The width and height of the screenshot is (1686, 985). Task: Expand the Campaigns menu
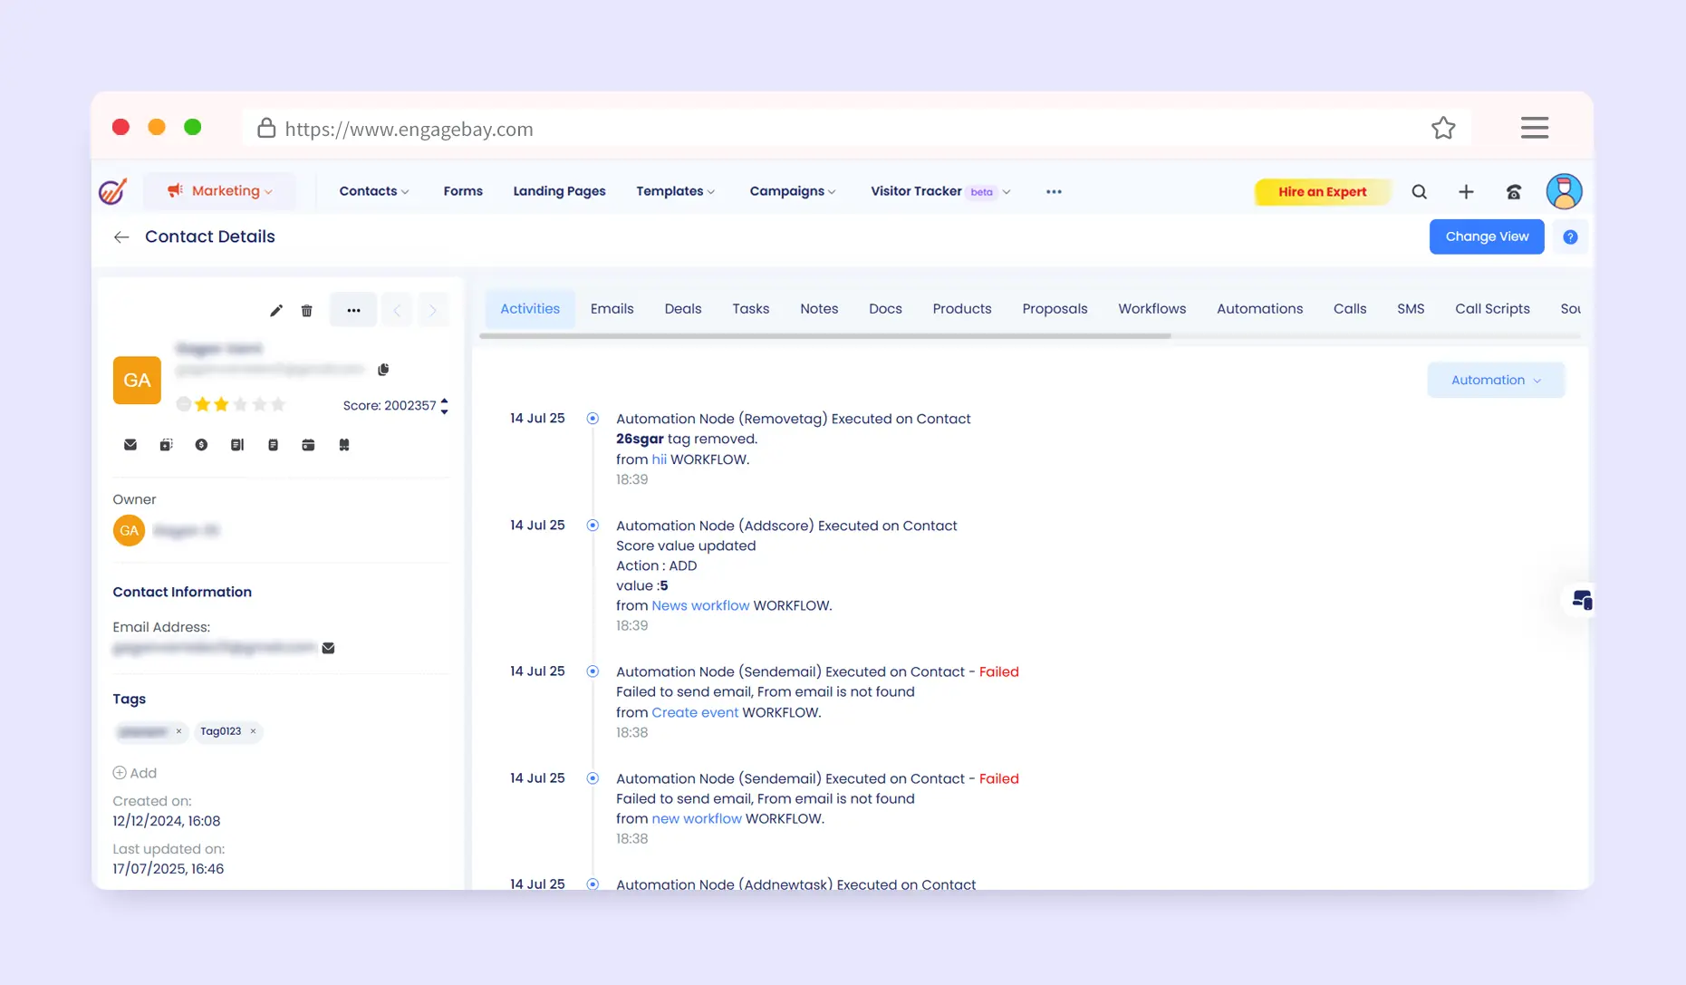point(792,191)
